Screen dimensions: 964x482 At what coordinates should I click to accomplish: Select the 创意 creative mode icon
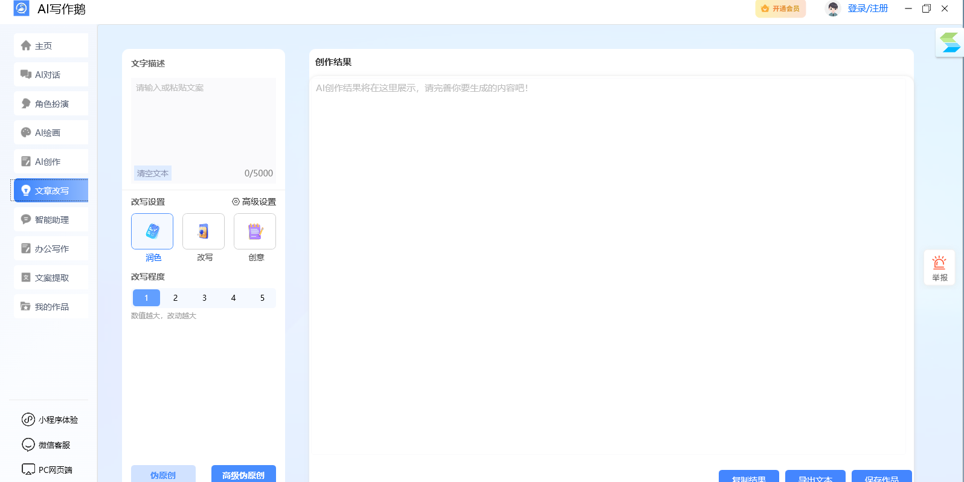point(255,231)
